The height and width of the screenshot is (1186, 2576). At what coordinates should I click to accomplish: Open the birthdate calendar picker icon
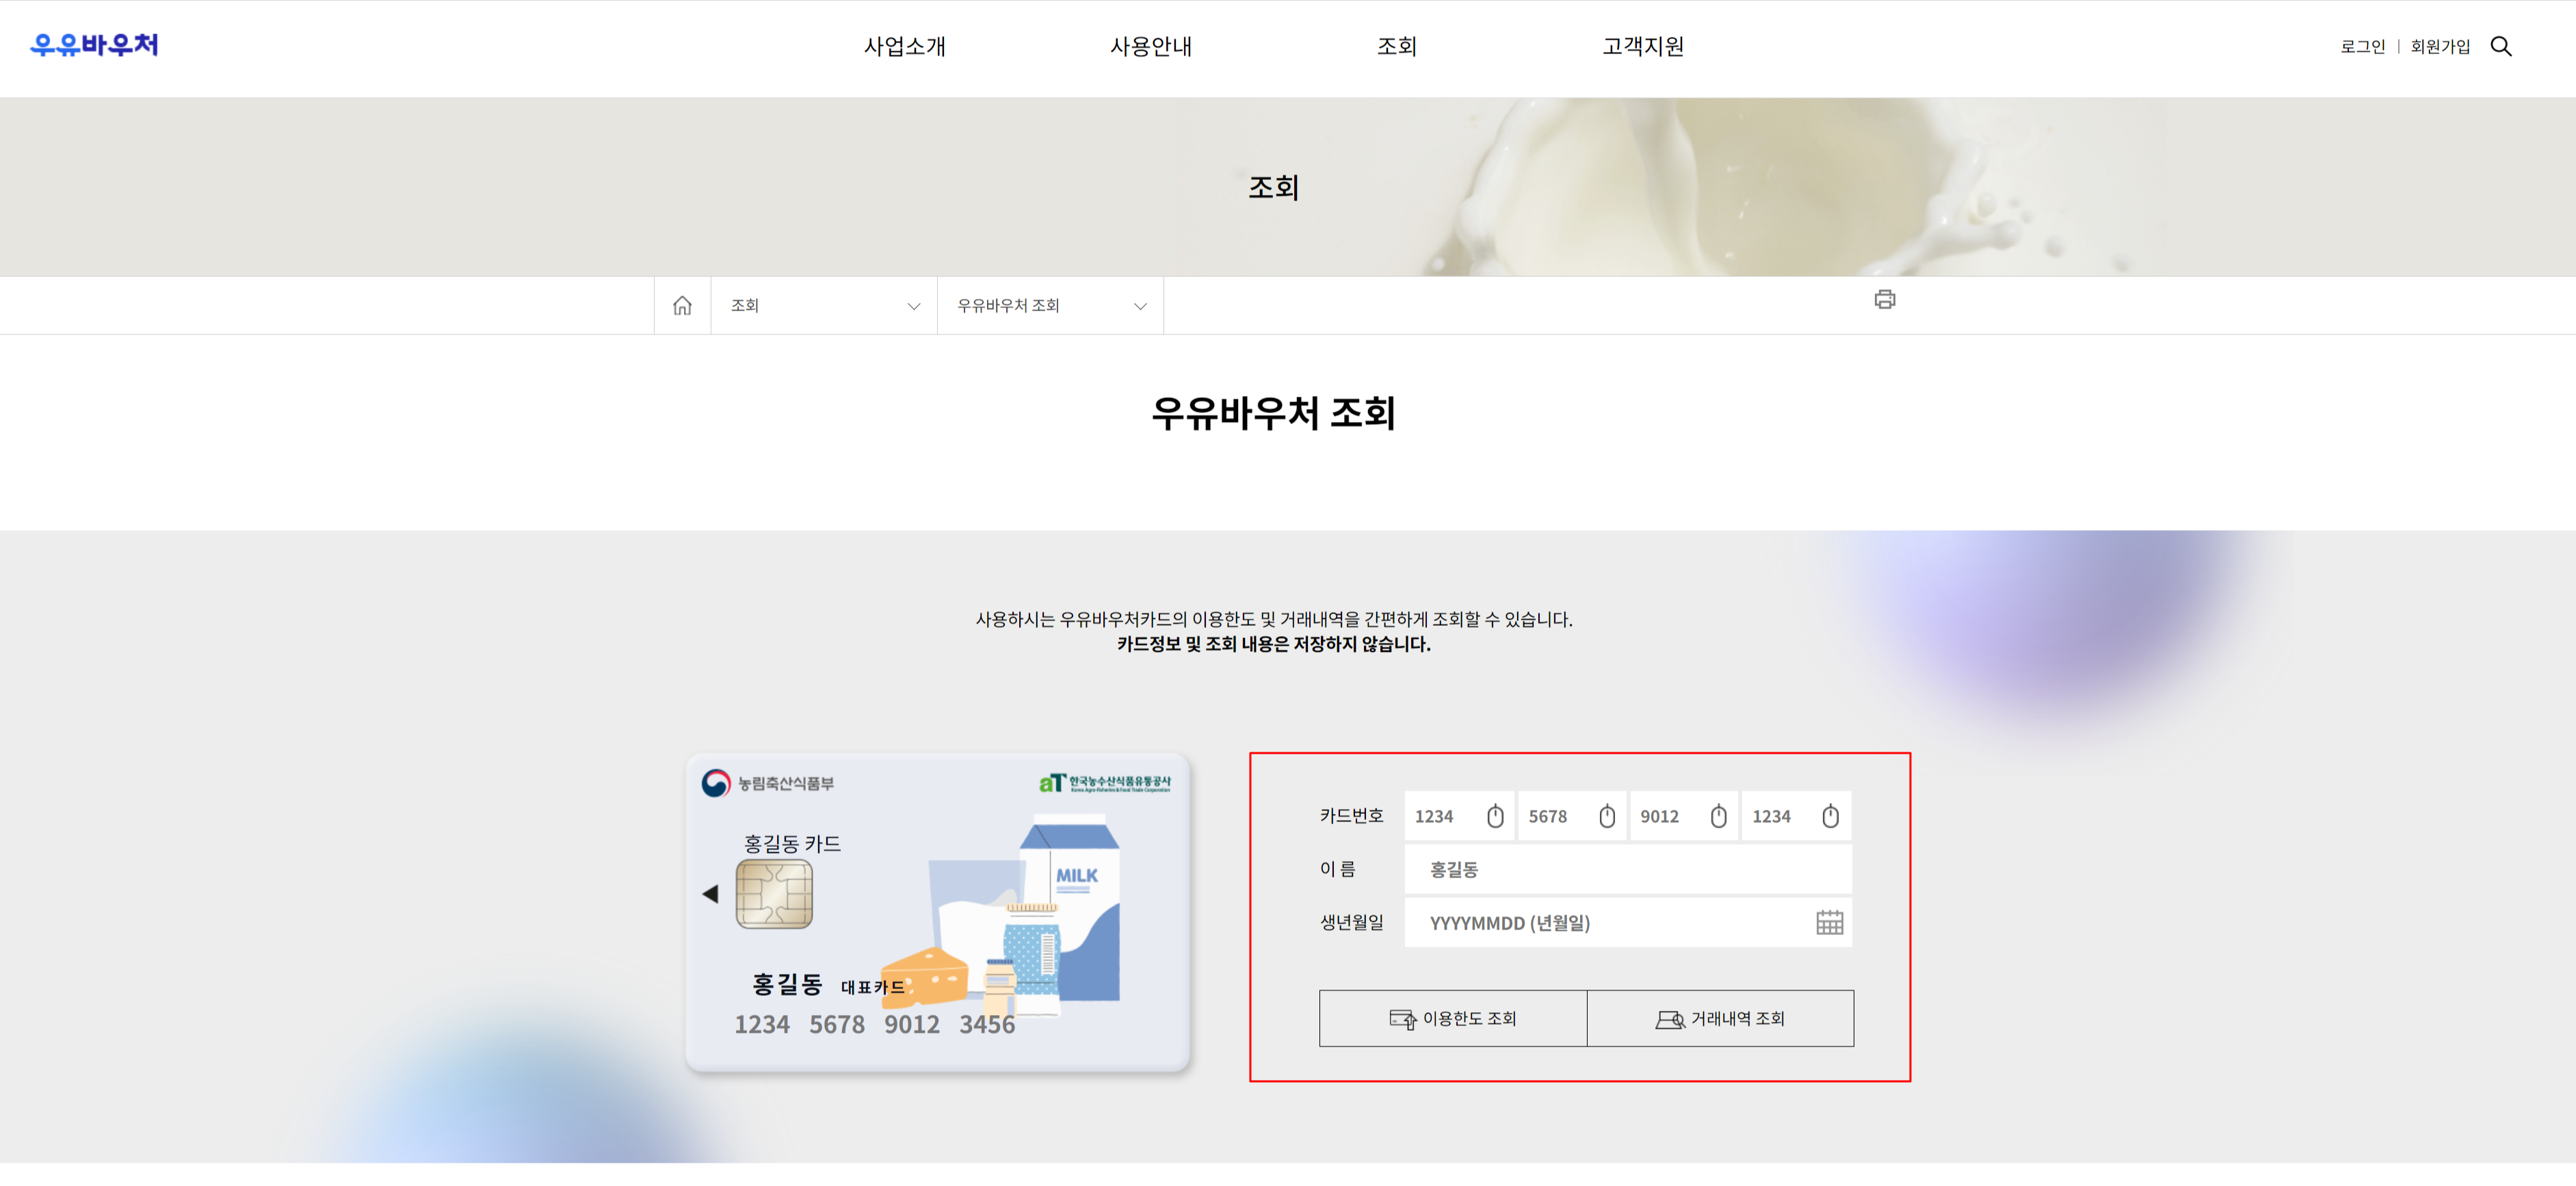coord(1829,922)
